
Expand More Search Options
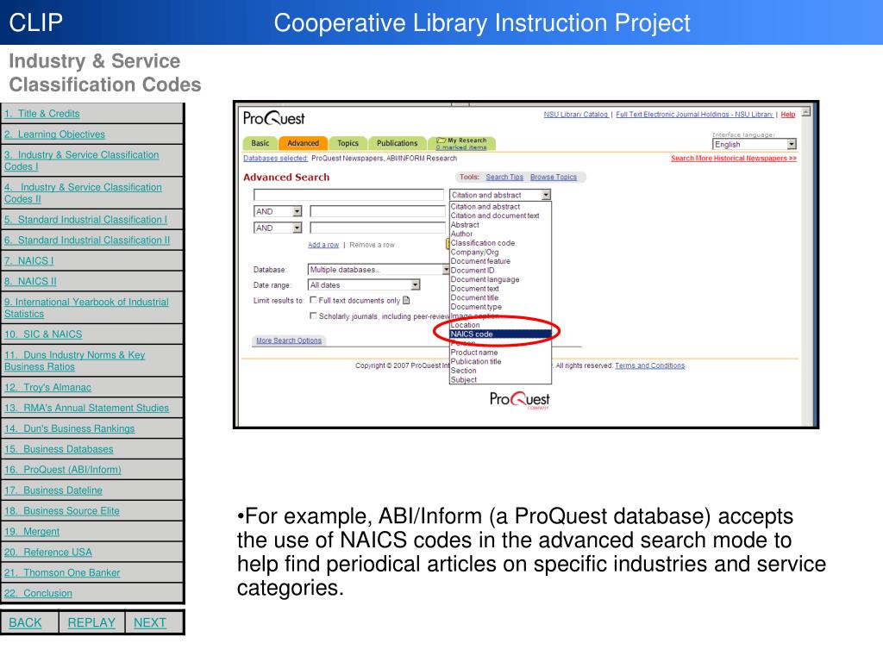point(289,340)
